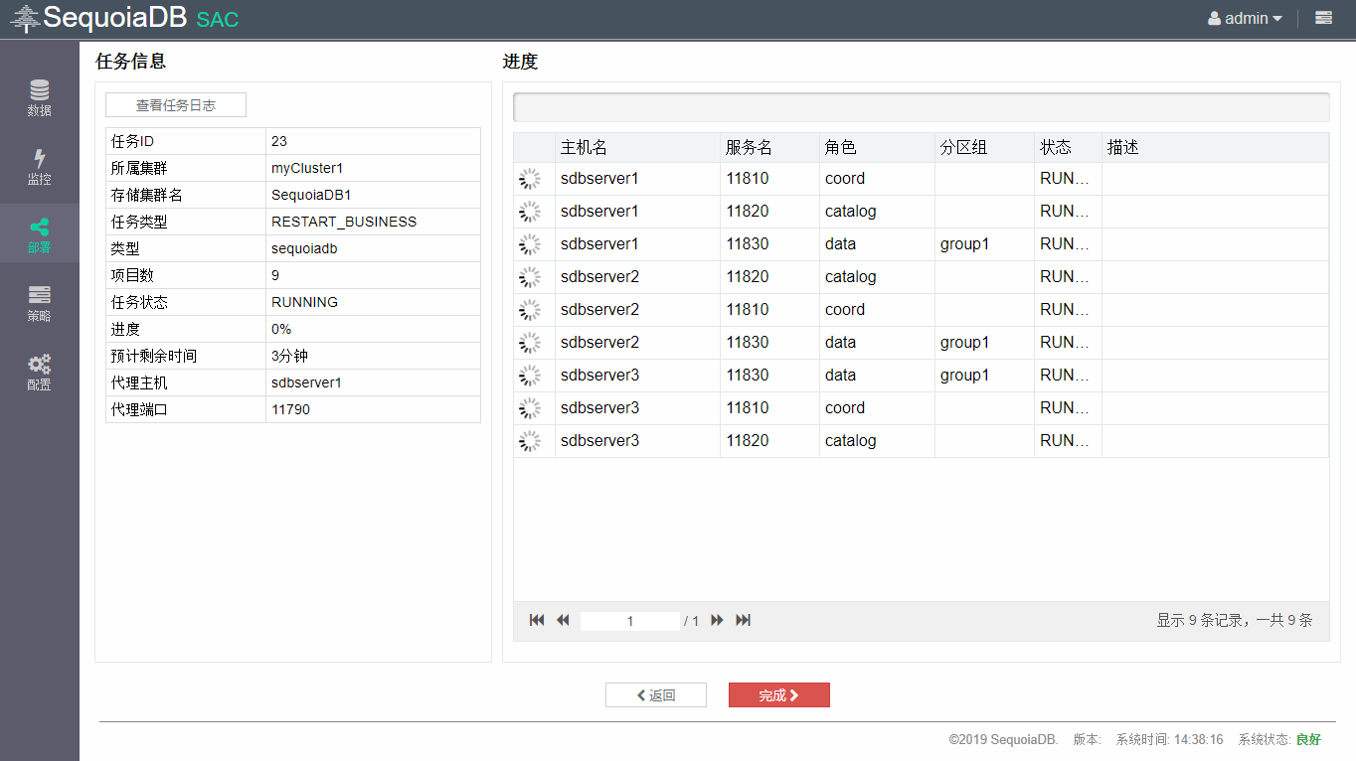Select coord role in sdbserver3 row
Viewport: 1356px width, 761px height.
click(845, 408)
